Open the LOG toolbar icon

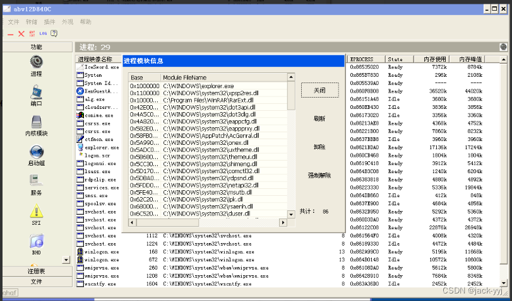(x=43, y=33)
